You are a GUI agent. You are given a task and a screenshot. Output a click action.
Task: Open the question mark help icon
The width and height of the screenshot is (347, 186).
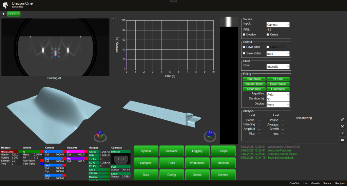113,19
